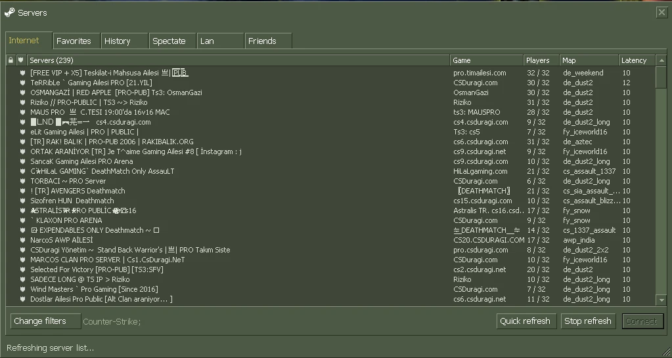The image size is (672, 358).
Task: Click the 'awp_india' map cell
Action: (x=579, y=240)
